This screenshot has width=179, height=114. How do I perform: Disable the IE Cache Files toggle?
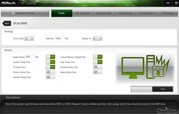(50, 67)
